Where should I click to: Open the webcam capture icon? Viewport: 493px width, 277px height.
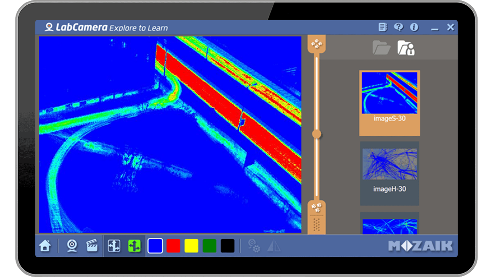(x=72, y=246)
